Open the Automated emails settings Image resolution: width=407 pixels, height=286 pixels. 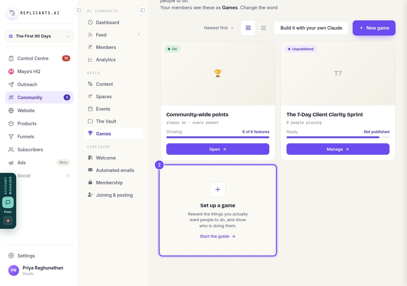[x=114, y=170]
